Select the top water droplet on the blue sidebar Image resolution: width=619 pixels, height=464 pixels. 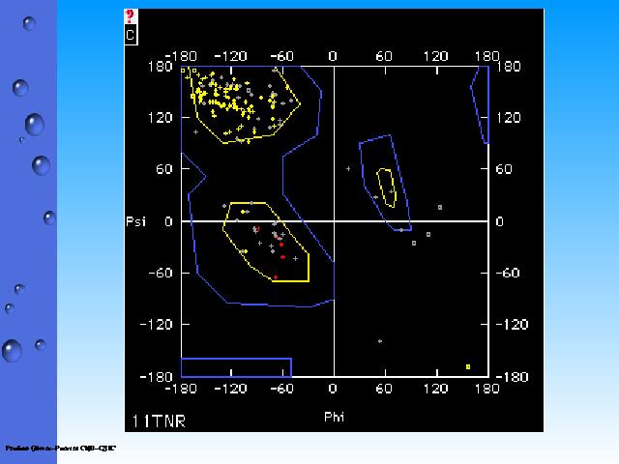29,23
